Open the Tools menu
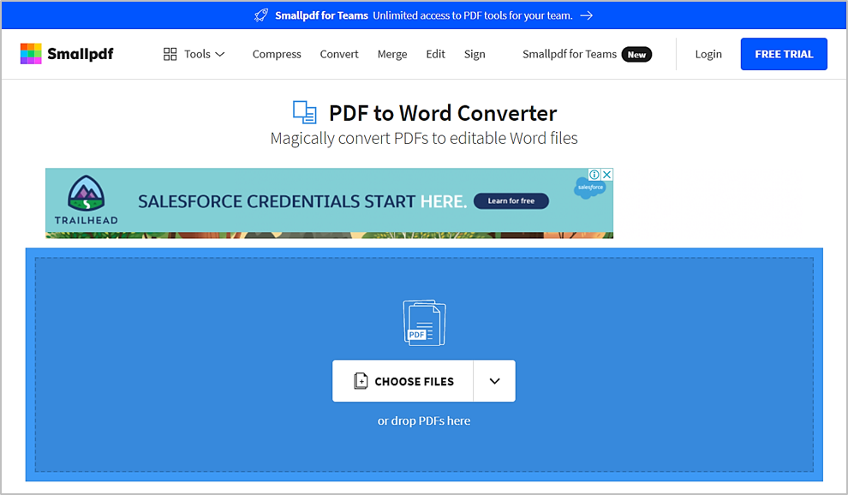The height and width of the screenshot is (495, 848). click(x=194, y=54)
